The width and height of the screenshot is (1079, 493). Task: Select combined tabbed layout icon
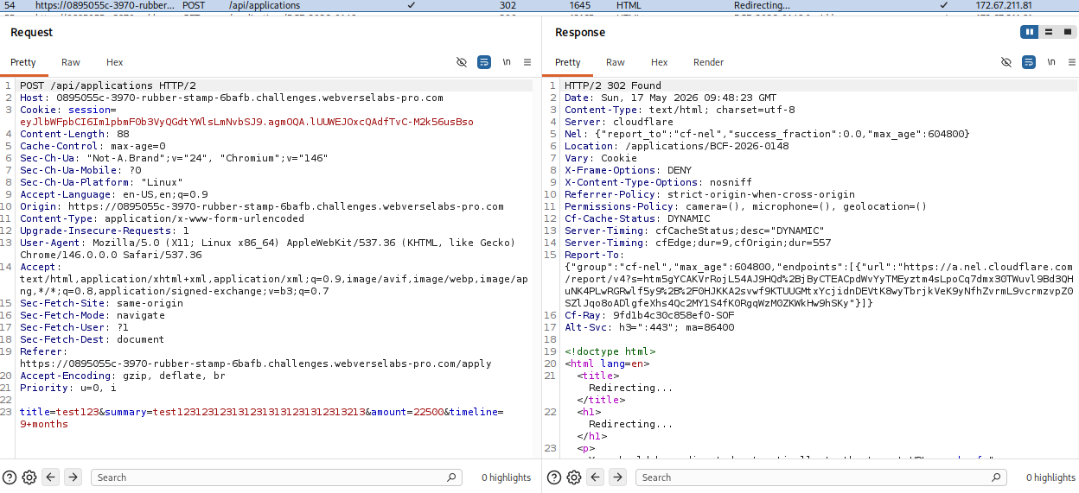click(1067, 32)
